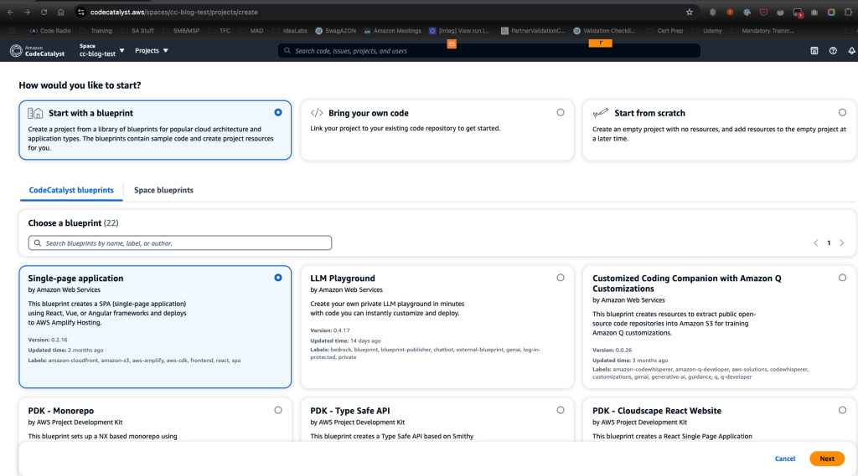The image size is (858, 476).
Task: Open the Amazon Meetings bookmark
Action: [x=392, y=31]
